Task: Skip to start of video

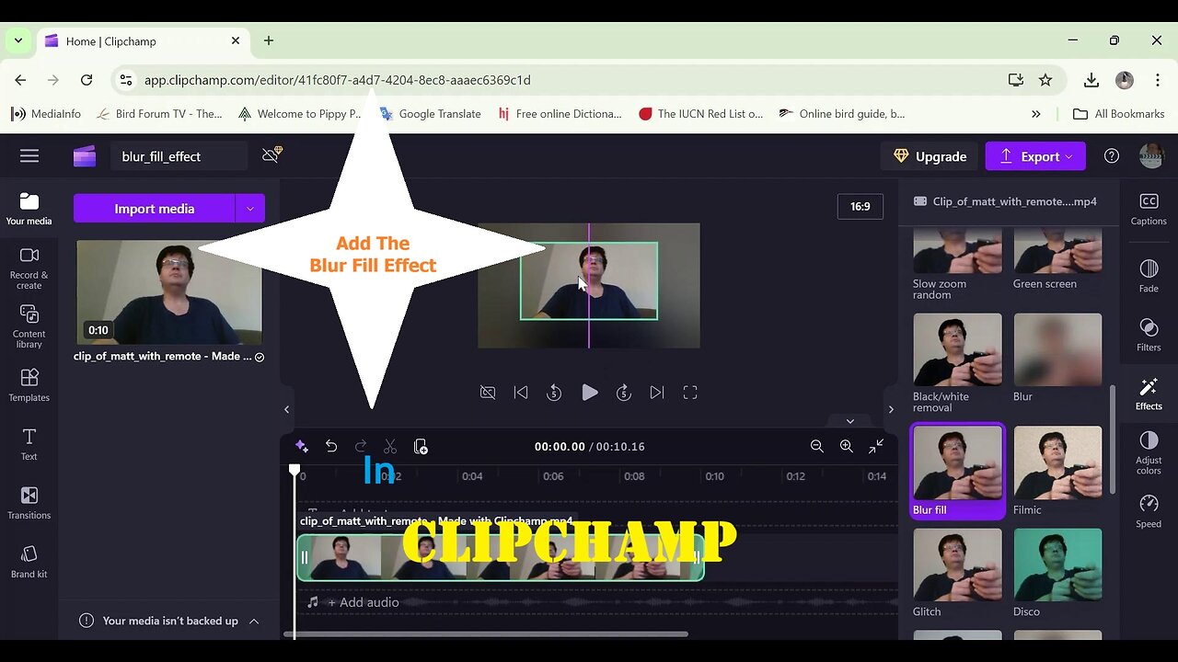Action: (x=521, y=393)
